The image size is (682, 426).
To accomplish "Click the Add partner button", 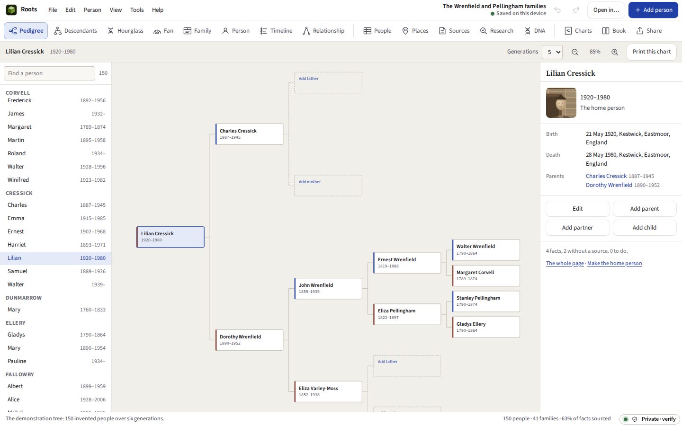I will (578, 228).
